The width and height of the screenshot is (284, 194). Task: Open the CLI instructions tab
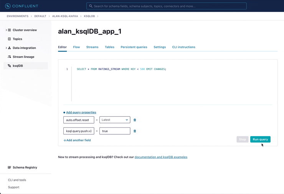pyautogui.click(x=184, y=47)
